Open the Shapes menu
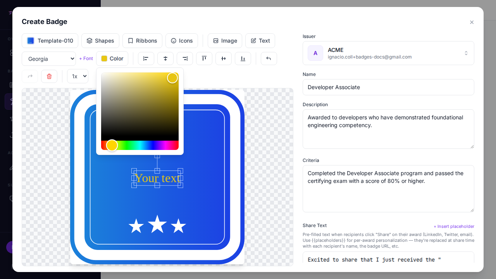 100,41
